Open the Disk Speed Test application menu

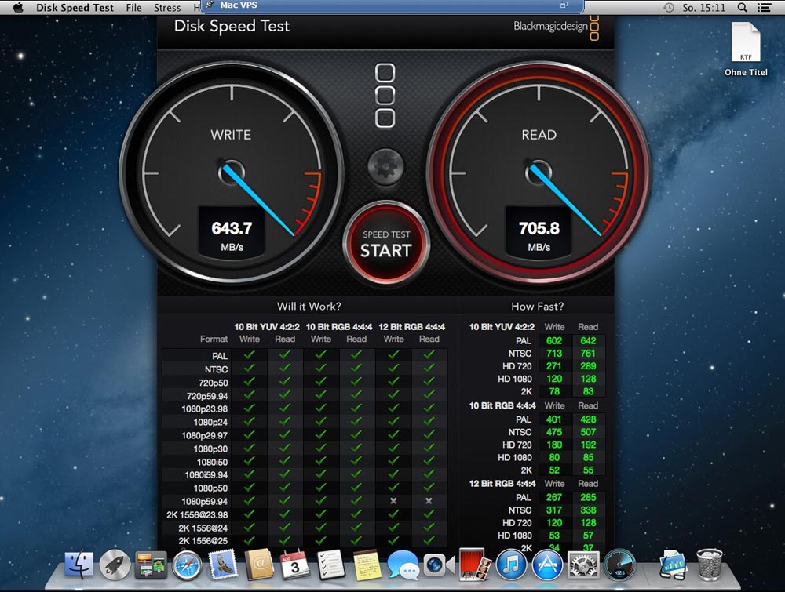pos(75,8)
